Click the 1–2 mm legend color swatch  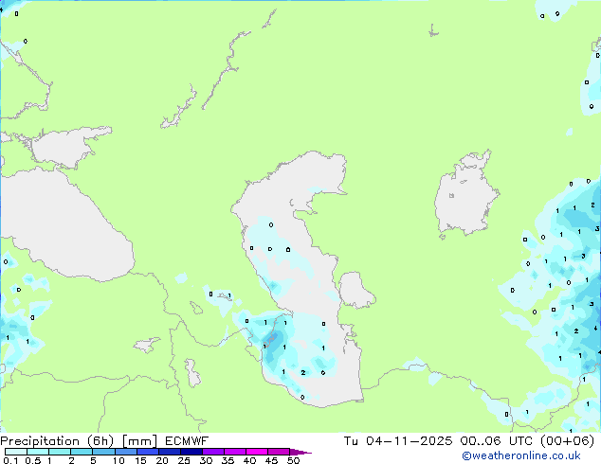click(x=60, y=452)
